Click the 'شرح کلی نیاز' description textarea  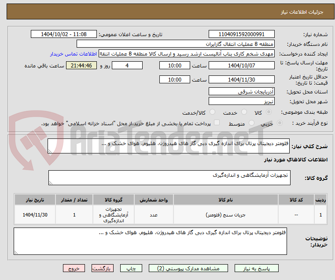click(169, 146)
